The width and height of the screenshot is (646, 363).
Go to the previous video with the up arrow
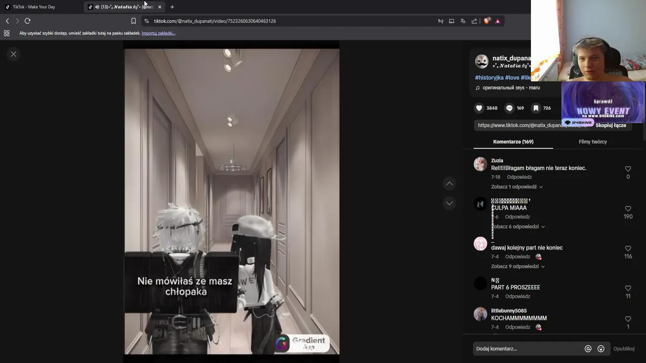coord(449,184)
